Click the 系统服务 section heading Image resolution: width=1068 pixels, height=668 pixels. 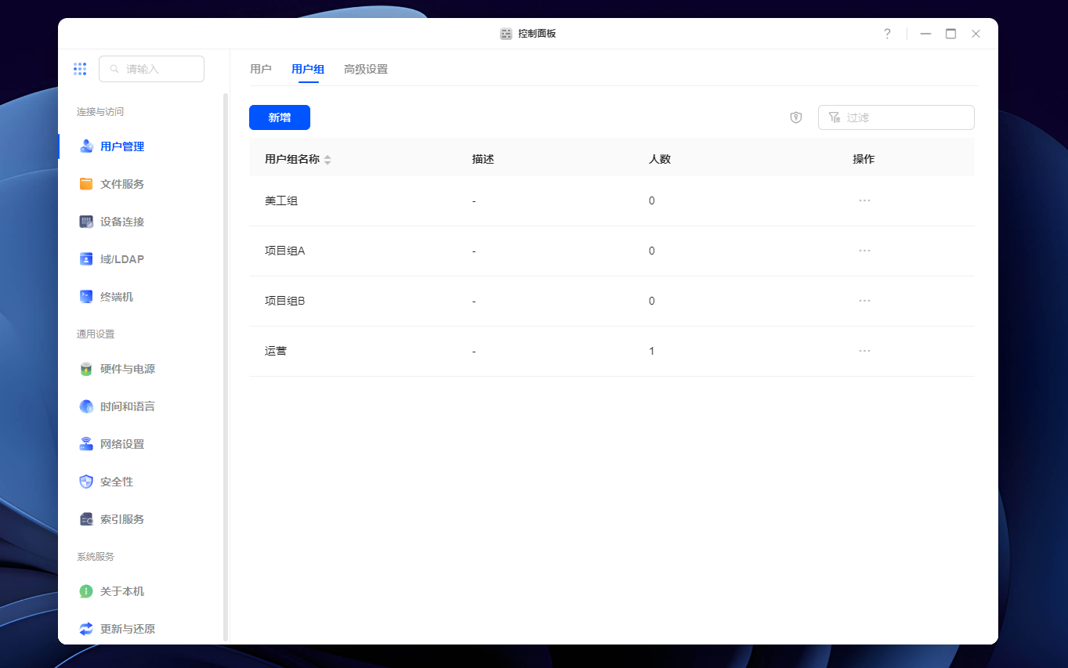pos(96,557)
